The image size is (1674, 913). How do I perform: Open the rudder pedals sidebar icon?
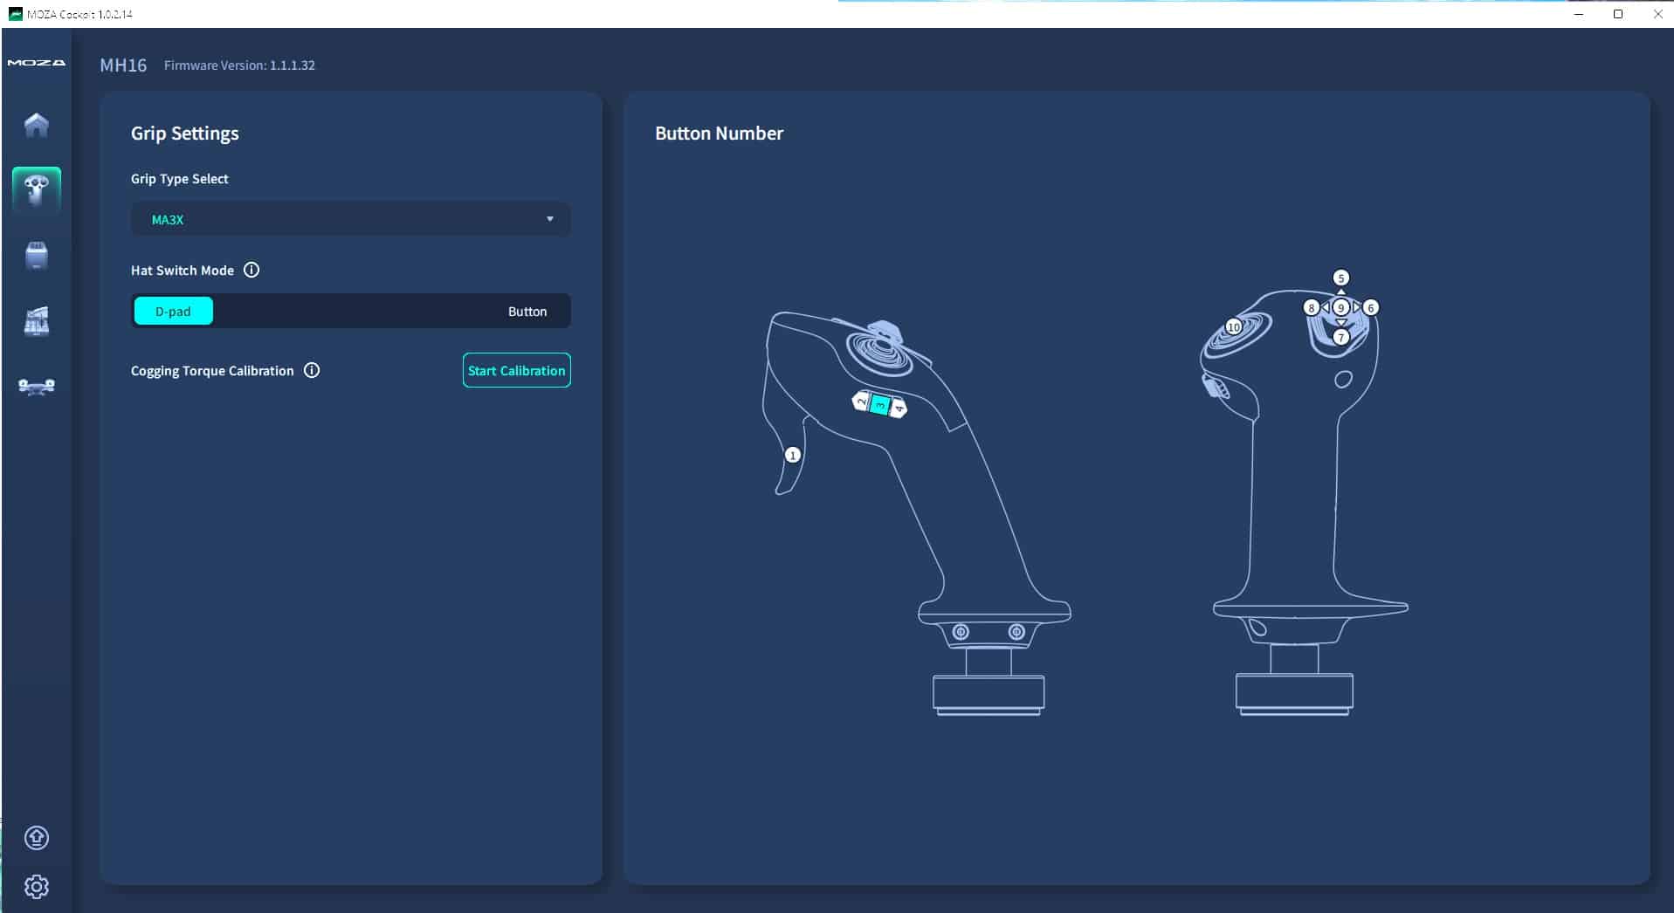pos(36,386)
